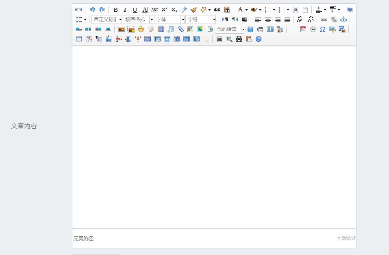389x255 pixels.
Task: Open the 字号 font size combo box
Action: point(201,19)
